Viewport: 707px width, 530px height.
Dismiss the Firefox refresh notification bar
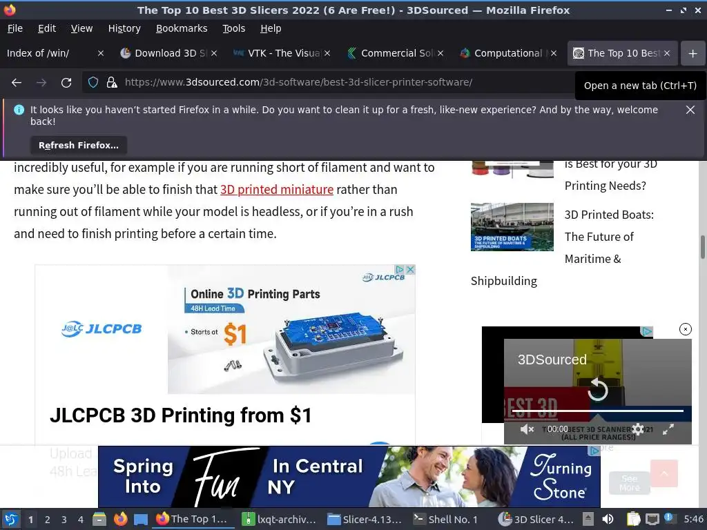point(690,110)
